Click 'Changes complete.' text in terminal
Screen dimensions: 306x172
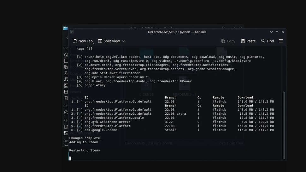click(x=85, y=138)
